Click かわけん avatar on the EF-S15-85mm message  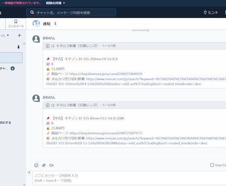36,98
